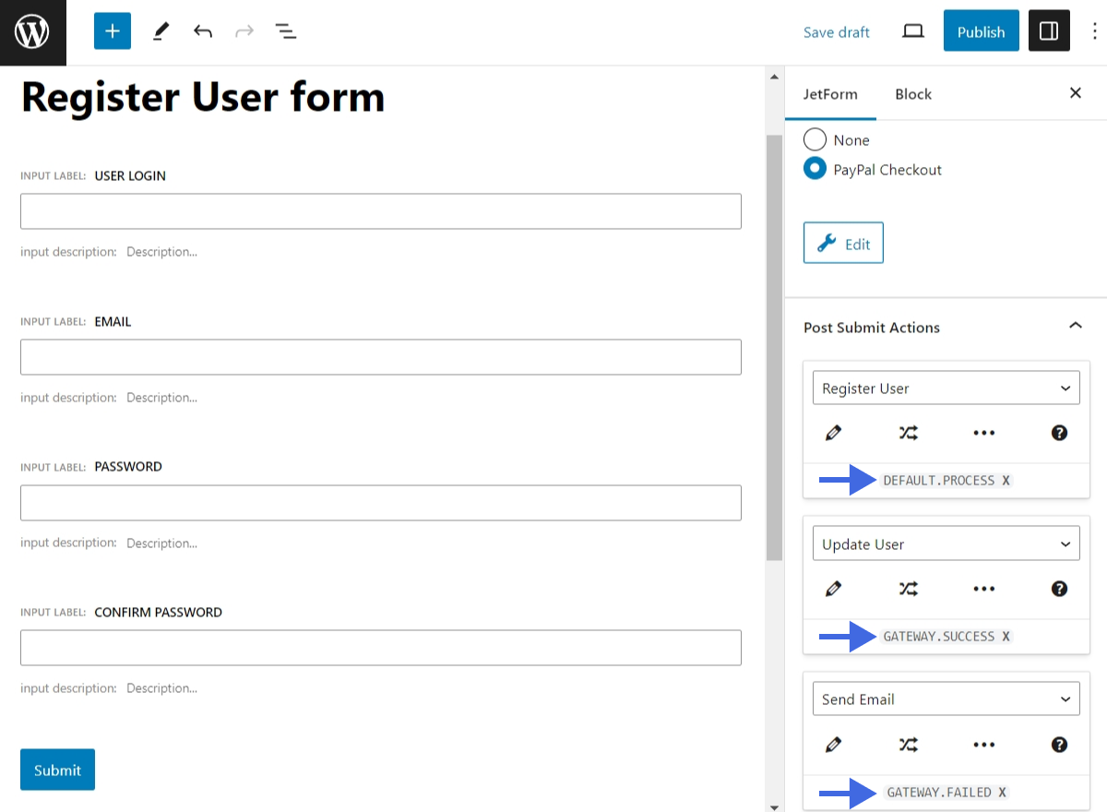This screenshot has height=812, width=1107.
Task: Click the Undo icon in the toolbar
Action: (202, 30)
